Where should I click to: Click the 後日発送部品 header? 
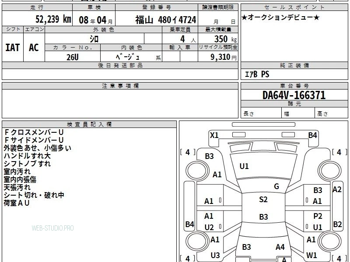[x=120, y=65]
